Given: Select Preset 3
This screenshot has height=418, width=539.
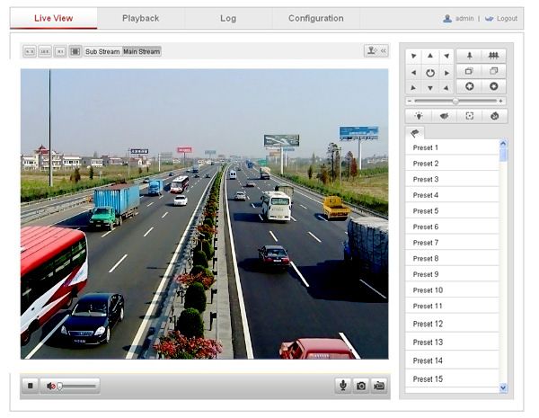Looking at the screenshot, I should (x=452, y=179).
